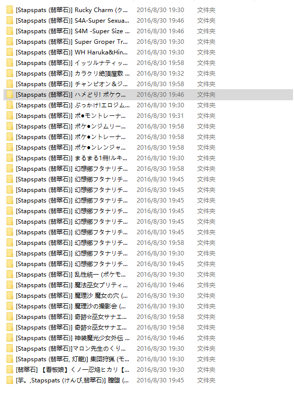Select the 集団狩猟 folder entry
294x394 pixels.
pyautogui.click(x=73, y=359)
